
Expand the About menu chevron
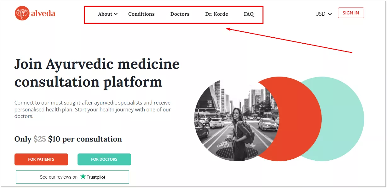[x=116, y=14]
